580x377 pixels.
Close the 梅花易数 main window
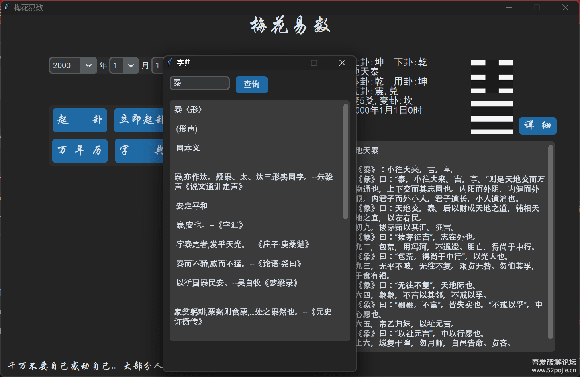click(x=565, y=8)
